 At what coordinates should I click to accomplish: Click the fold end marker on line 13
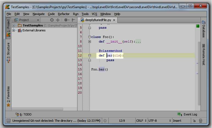click(x=90, y=60)
